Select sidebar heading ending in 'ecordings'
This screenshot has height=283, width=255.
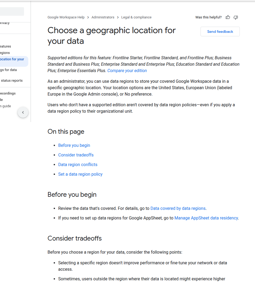coord(8,93)
